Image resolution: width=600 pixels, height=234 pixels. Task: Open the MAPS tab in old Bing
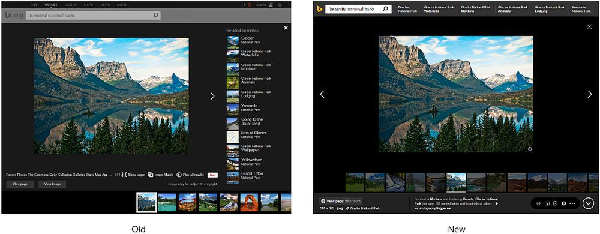tap(88, 5)
